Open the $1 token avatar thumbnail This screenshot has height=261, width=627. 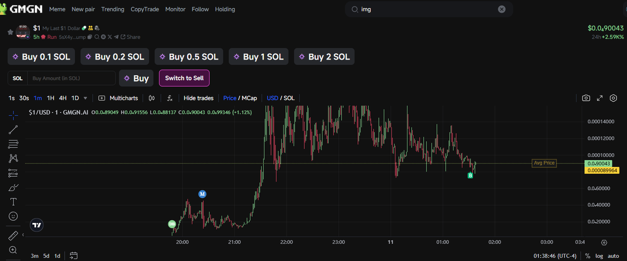click(x=22, y=32)
